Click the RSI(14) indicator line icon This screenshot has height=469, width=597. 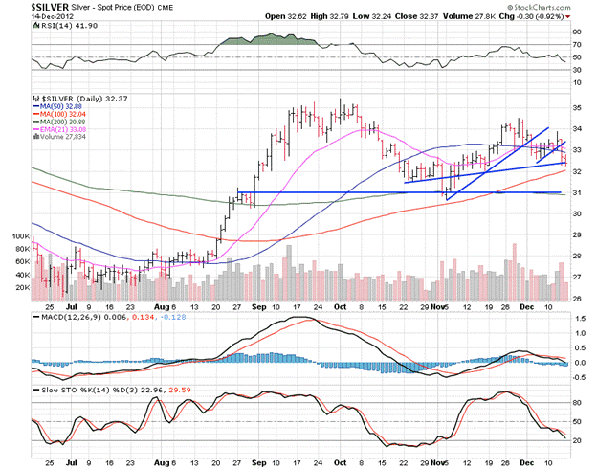click(x=35, y=27)
